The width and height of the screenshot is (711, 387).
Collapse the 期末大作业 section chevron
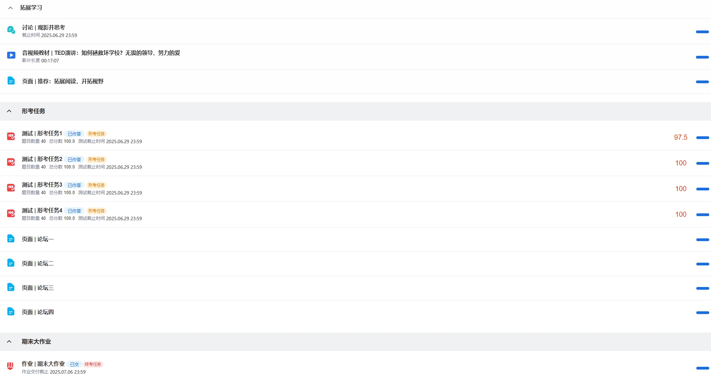click(9, 341)
